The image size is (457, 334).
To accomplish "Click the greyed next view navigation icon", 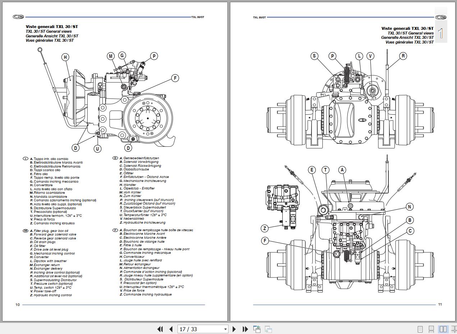I will tap(268, 329).
